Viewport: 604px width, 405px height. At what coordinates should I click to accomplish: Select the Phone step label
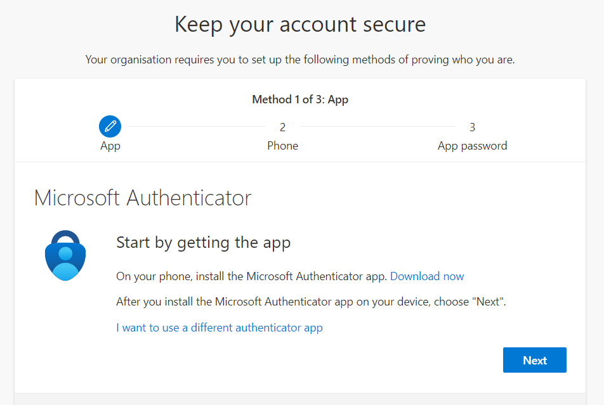click(282, 146)
